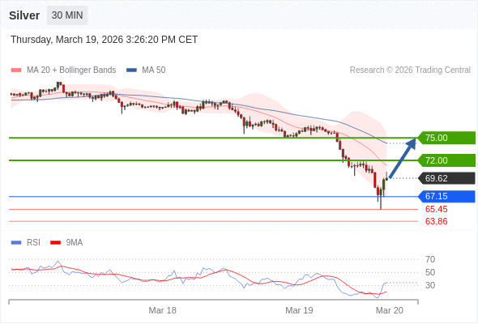This screenshot has height=324, width=478.
Task: Click the 67.15 pivot price tag
Action: point(446,196)
